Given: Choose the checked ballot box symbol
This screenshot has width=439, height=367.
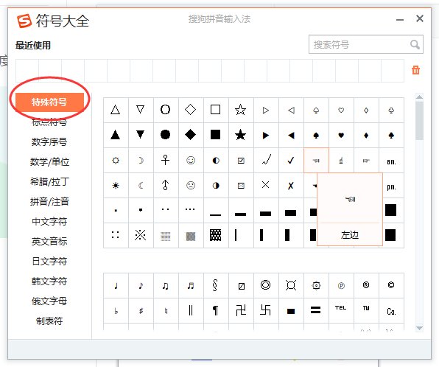Looking at the screenshot, I should tap(241, 161).
